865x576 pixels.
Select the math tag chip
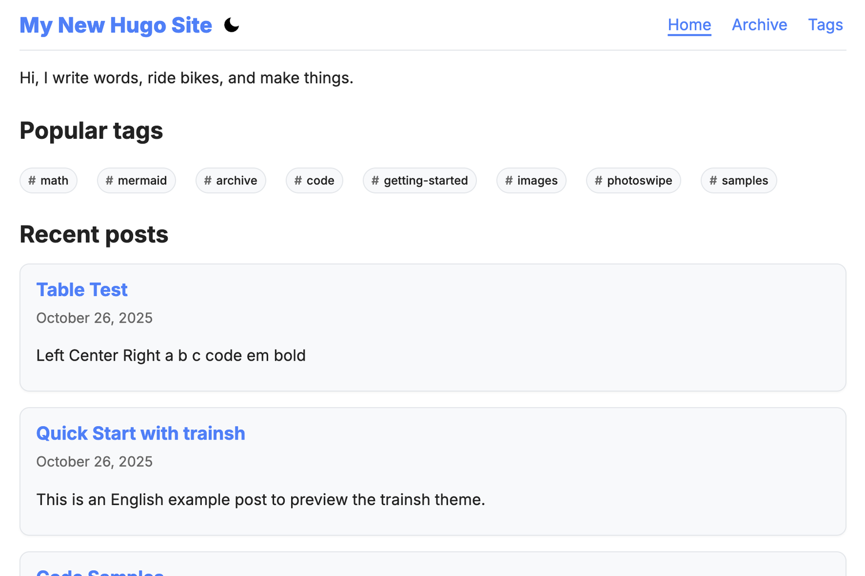pyautogui.click(x=48, y=181)
